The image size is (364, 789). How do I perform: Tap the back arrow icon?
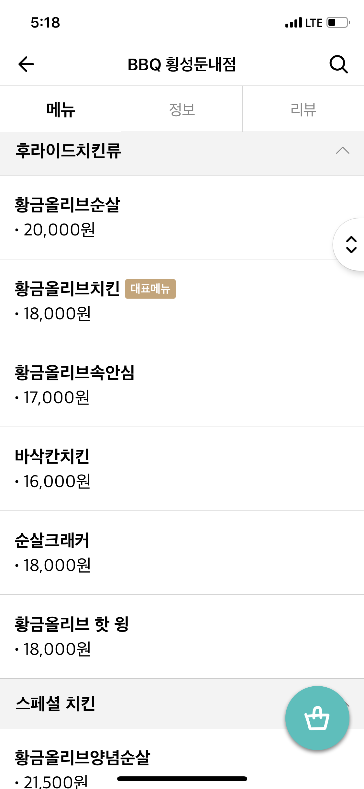click(26, 64)
